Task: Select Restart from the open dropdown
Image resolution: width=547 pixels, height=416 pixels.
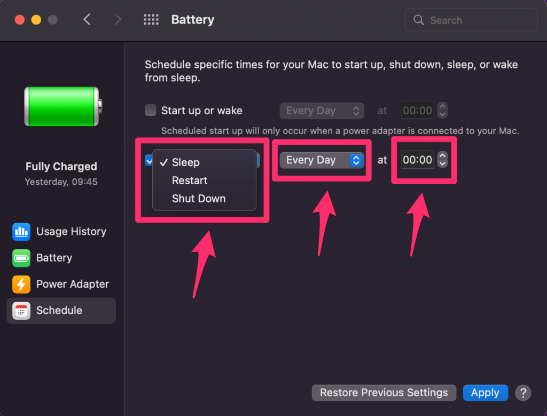Action: [x=189, y=180]
